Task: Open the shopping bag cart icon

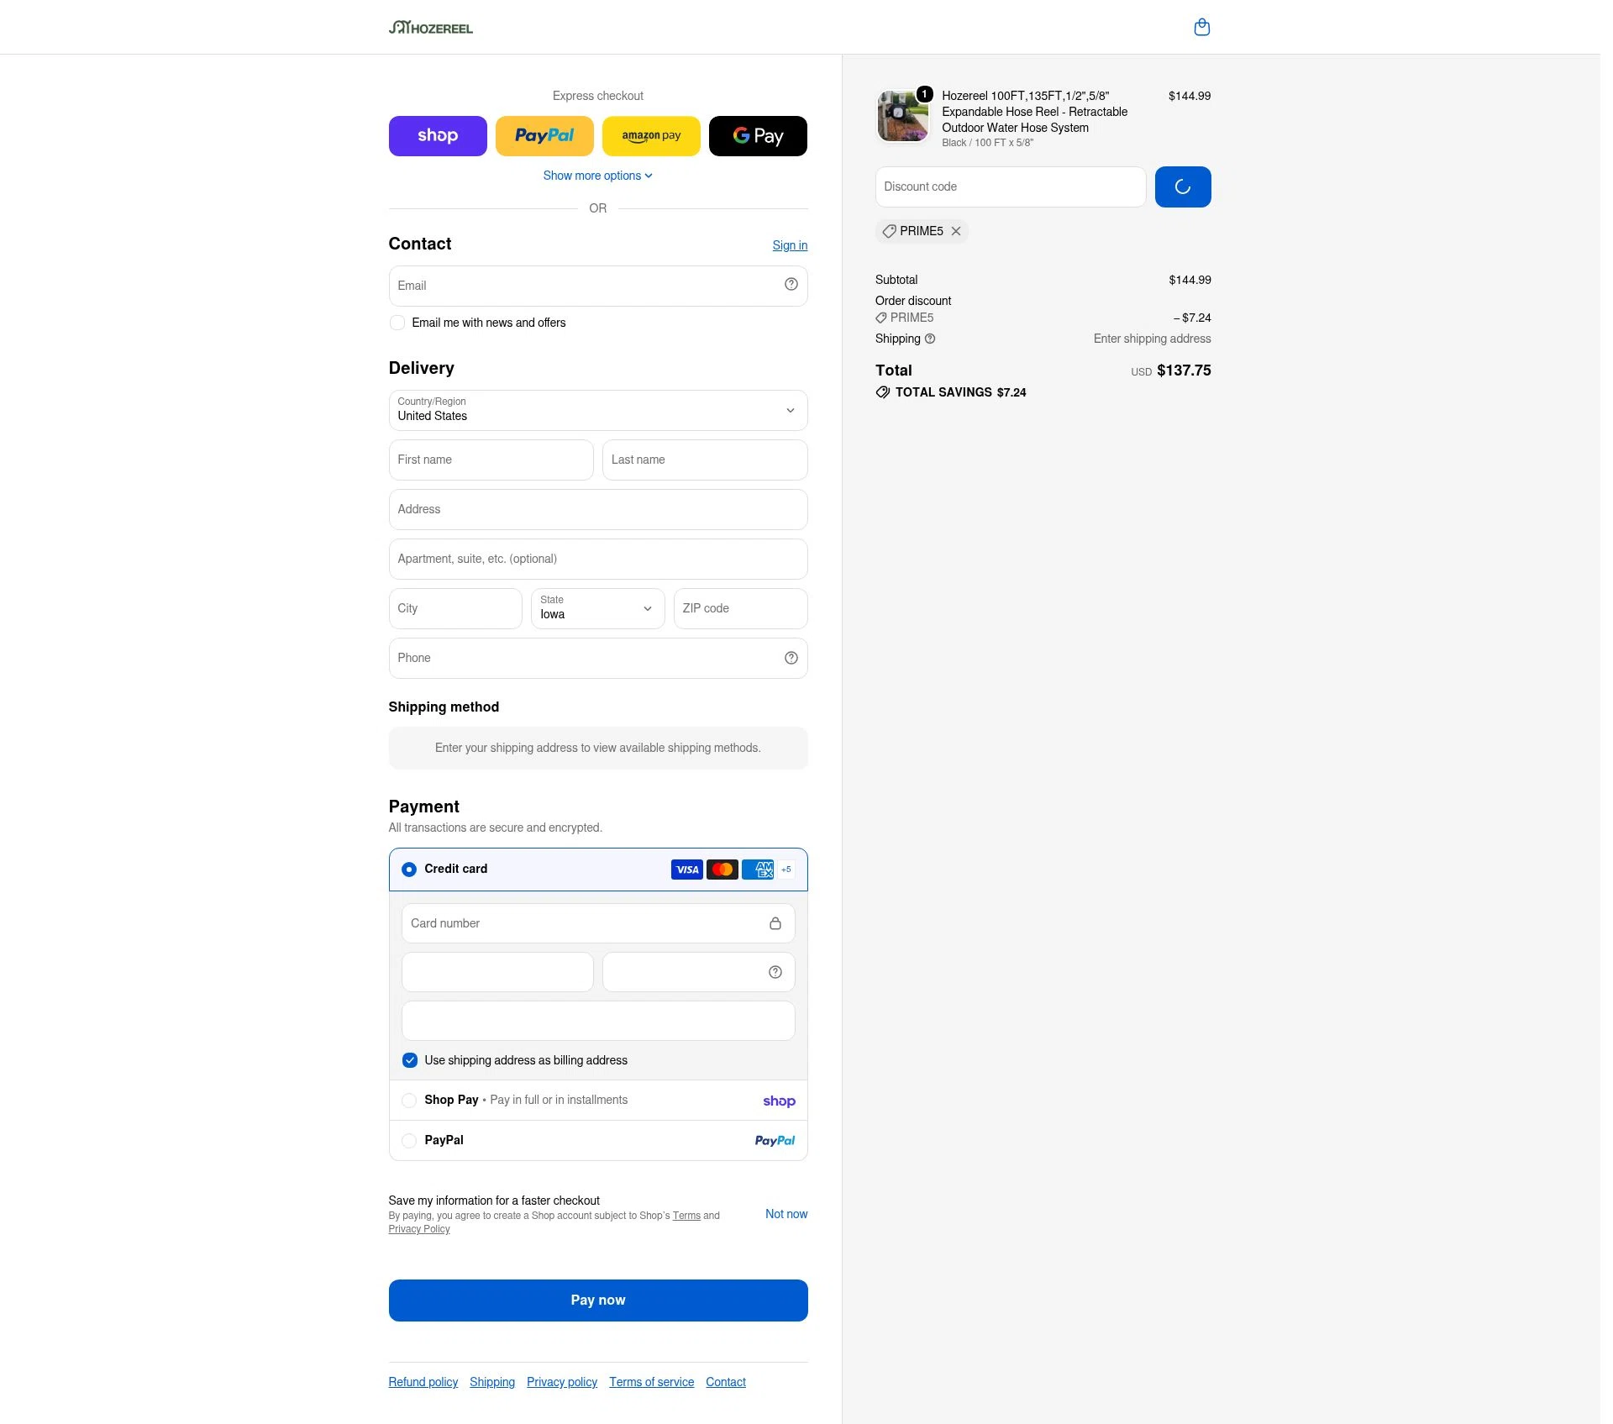Action: (1201, 27)
